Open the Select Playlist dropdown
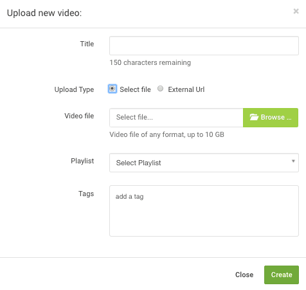306x290 pixels. pos(204,163)
